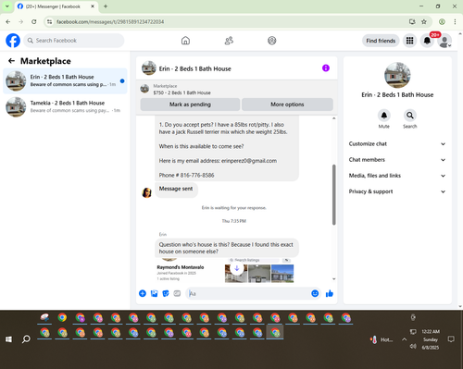Choose a sticker icon
Screen dimensions: 463x369
166,293
